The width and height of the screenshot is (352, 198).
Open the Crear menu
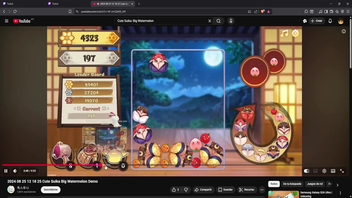(317, 21)
